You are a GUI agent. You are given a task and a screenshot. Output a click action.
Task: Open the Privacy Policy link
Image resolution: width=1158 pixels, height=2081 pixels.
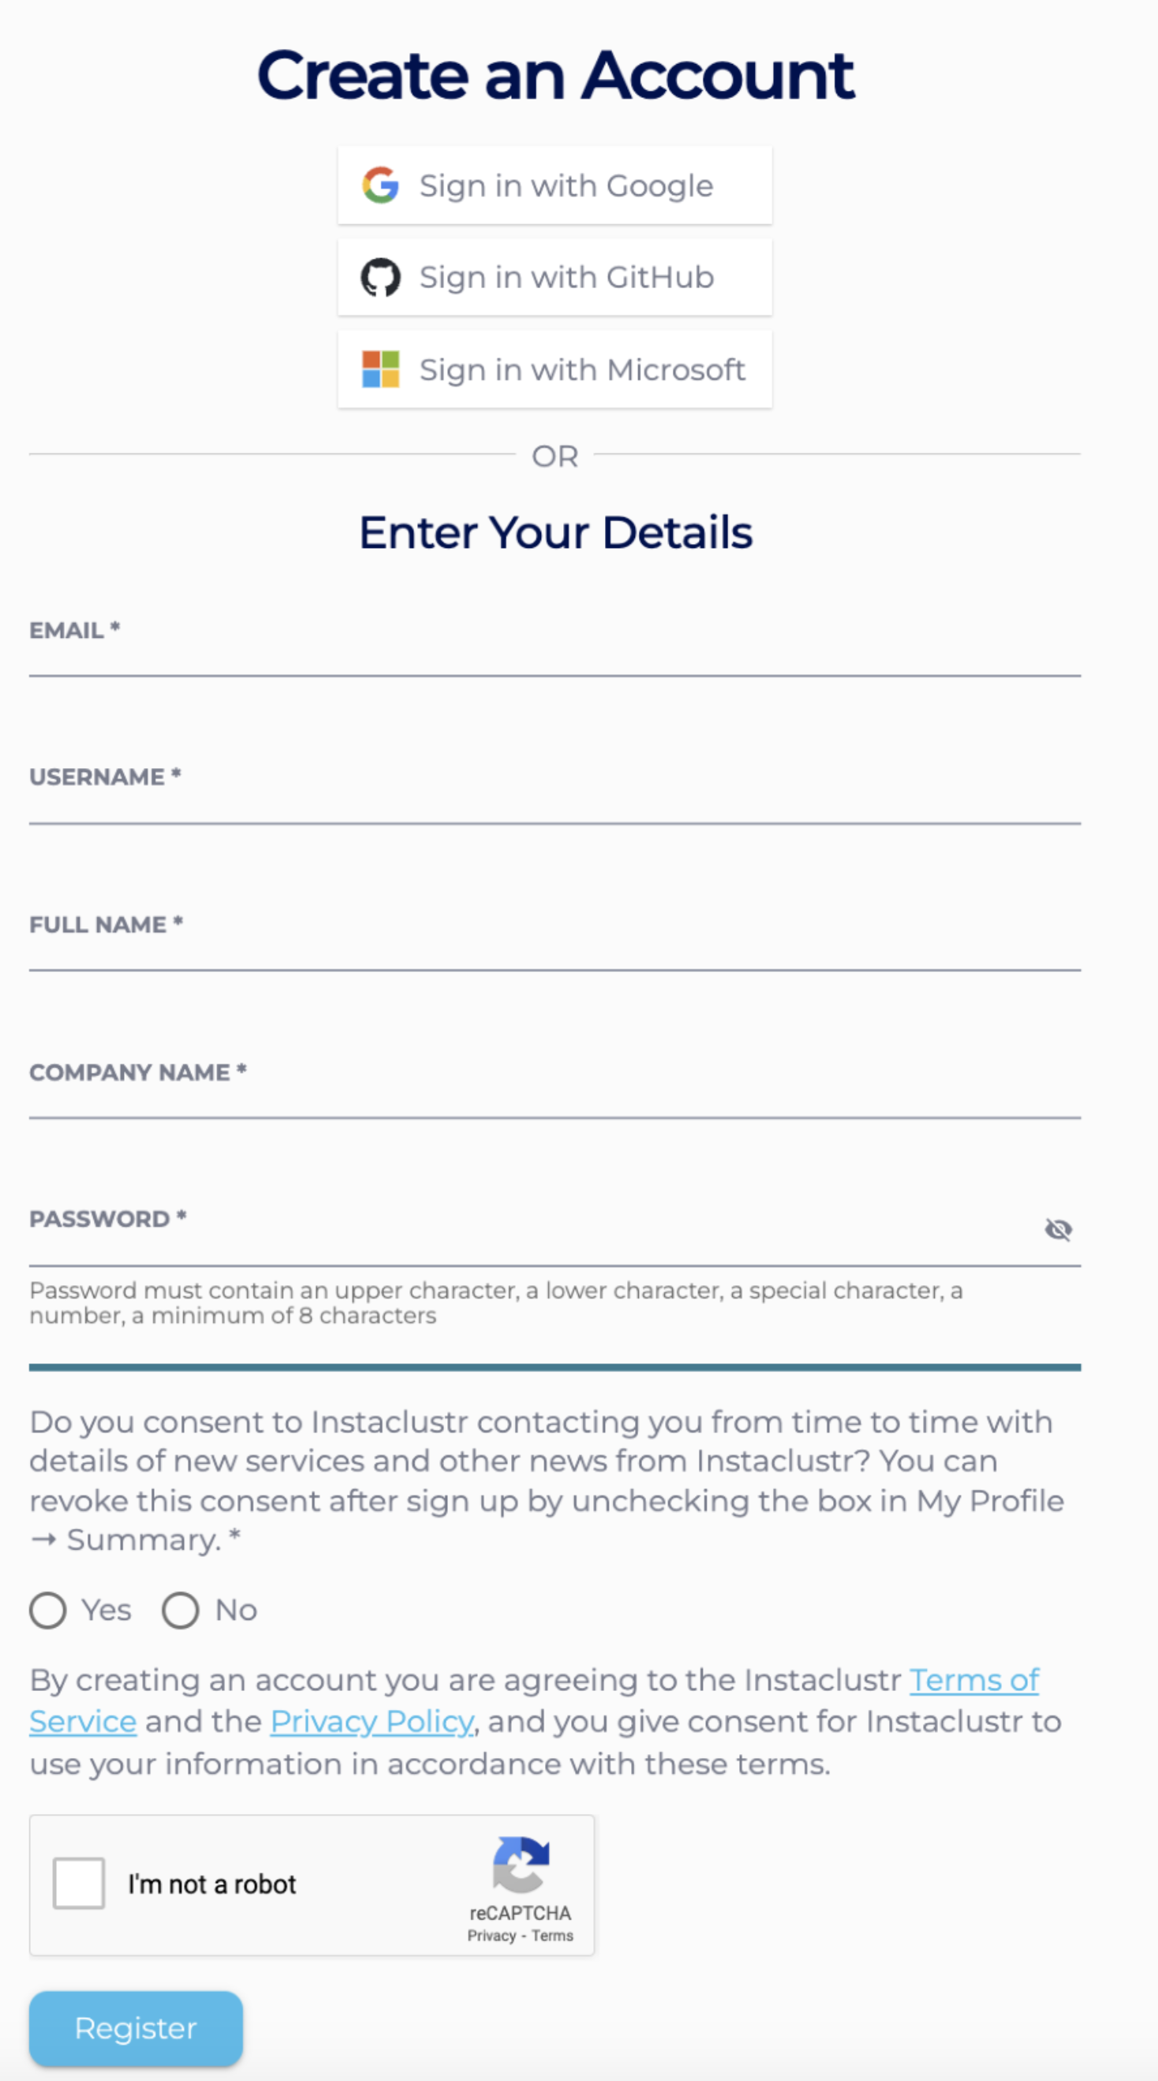click(x=372, y=1722)
